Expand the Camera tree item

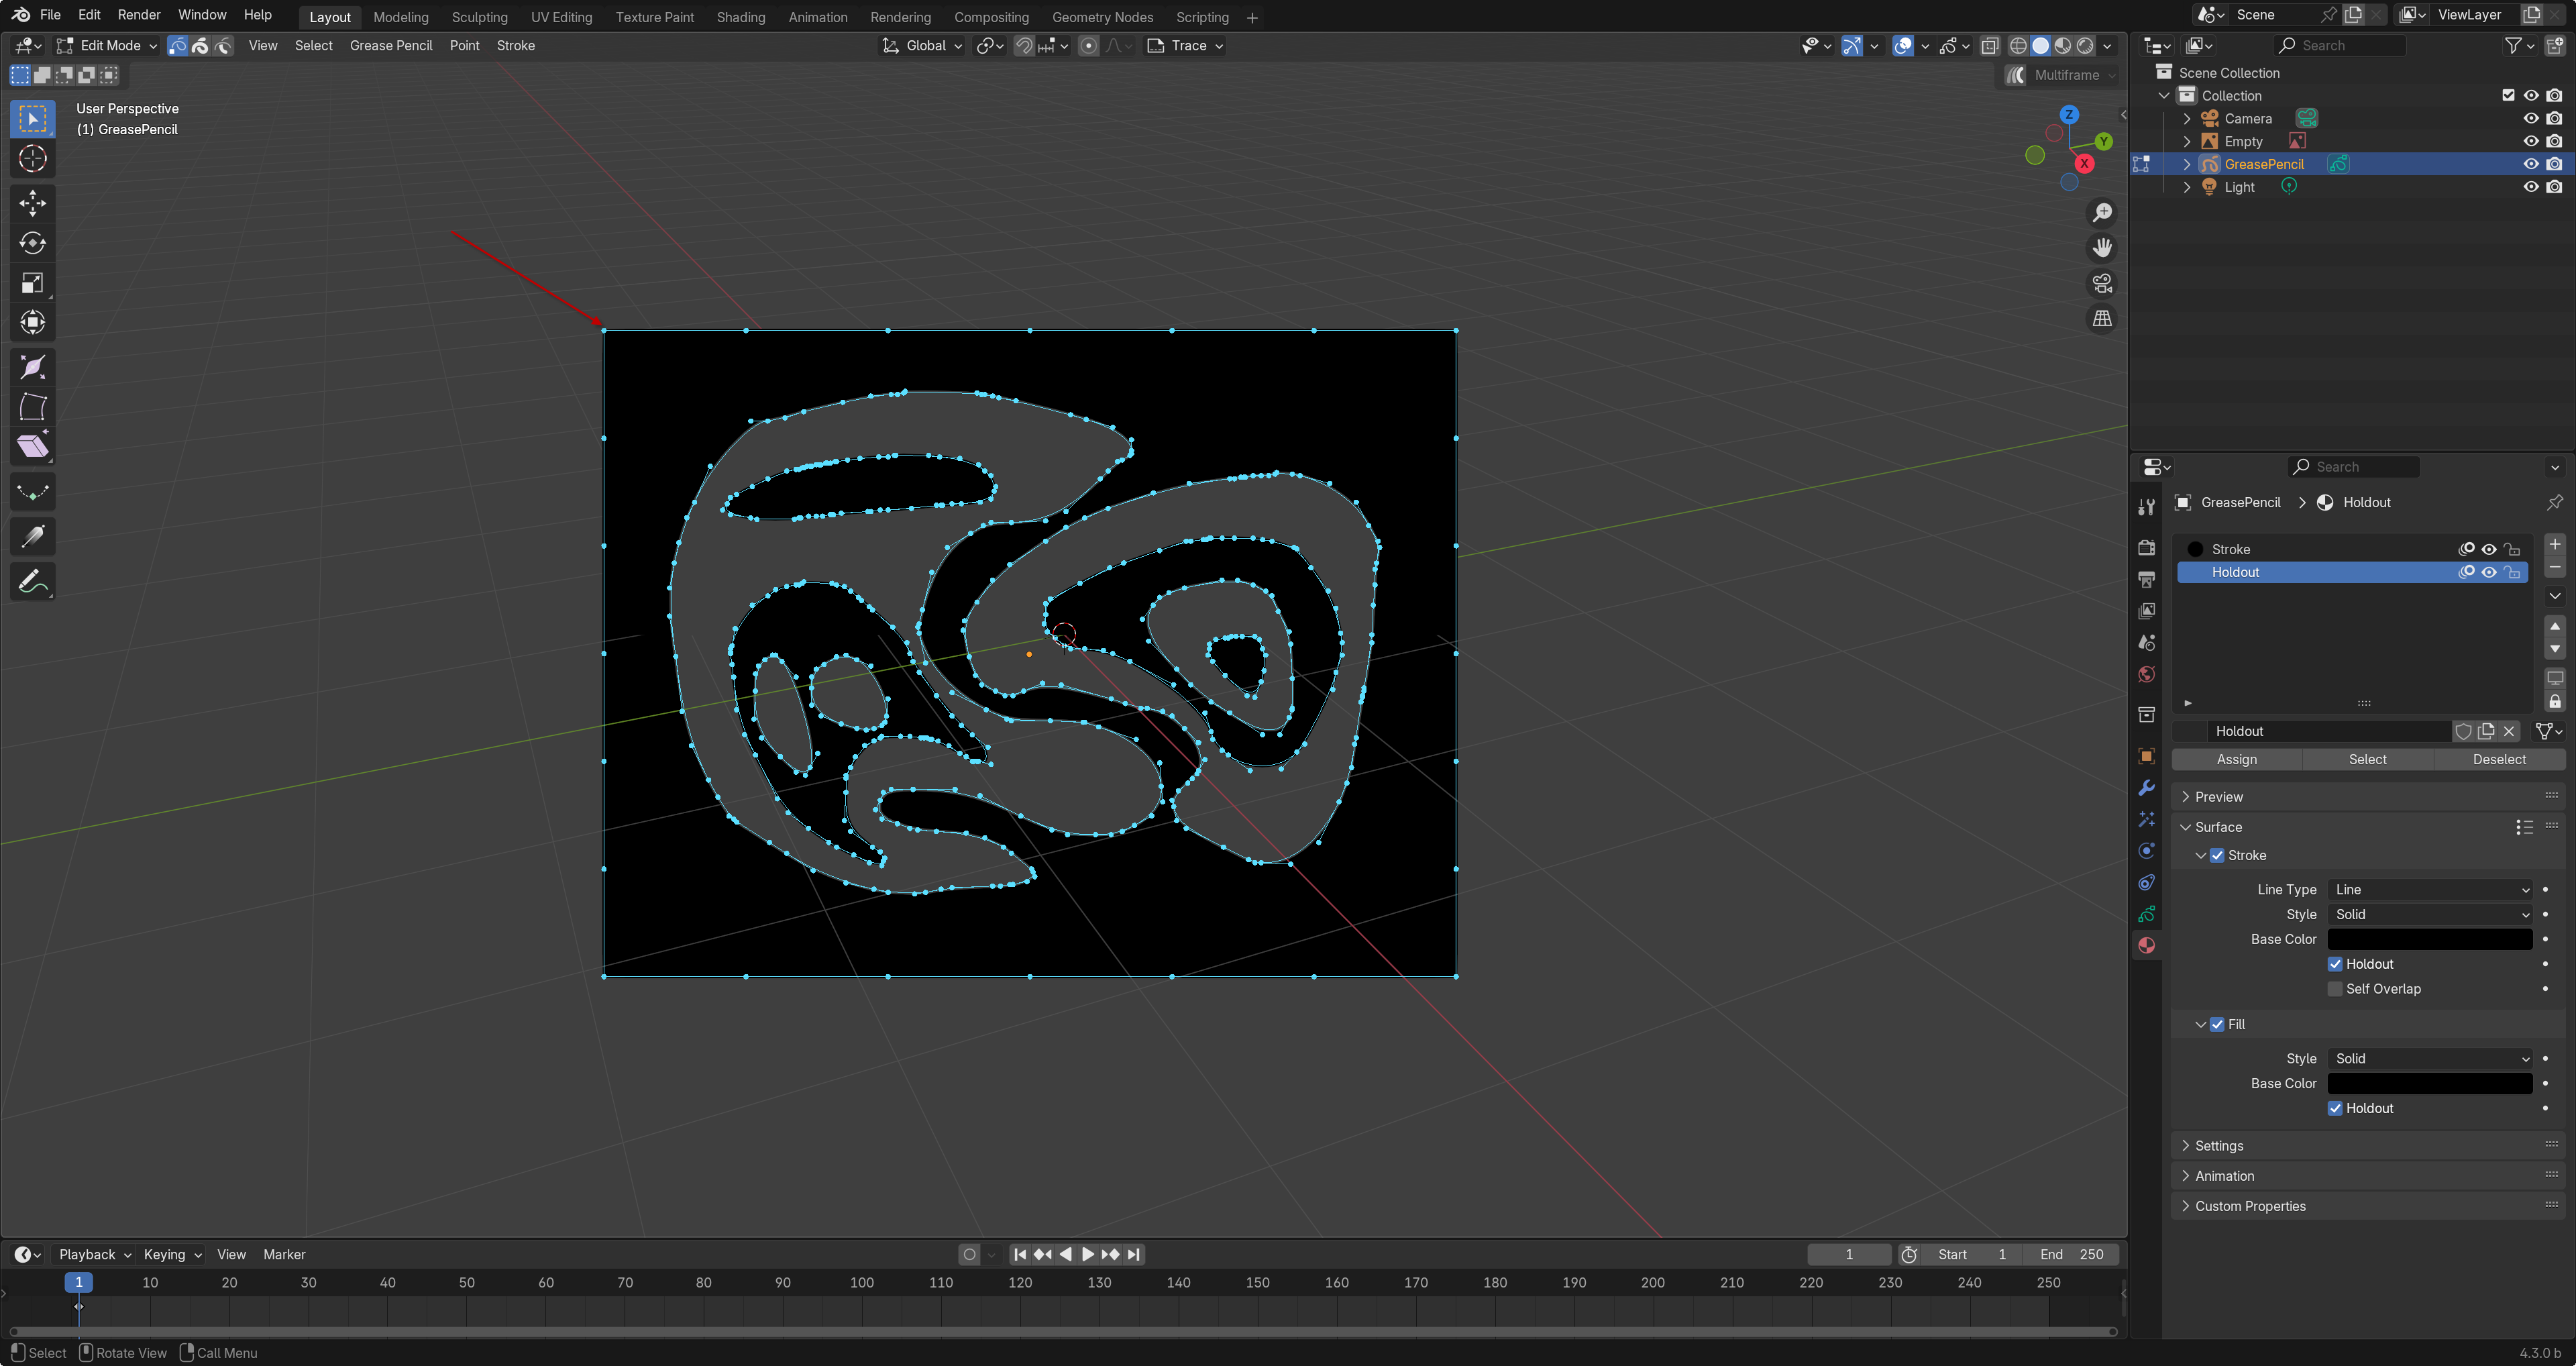click(2187, 118)
